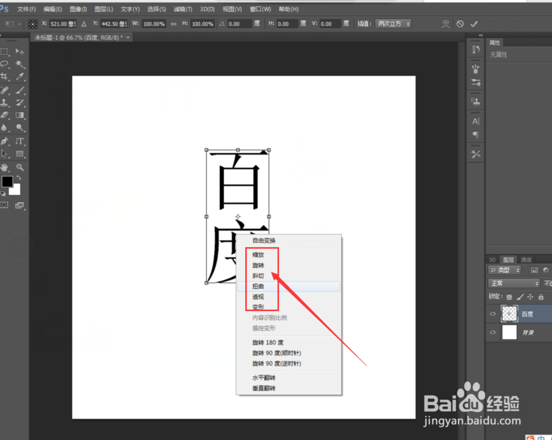The image size is (552, 440).
Task: Set the reference point location grid
Action: (x=33, y=24)
